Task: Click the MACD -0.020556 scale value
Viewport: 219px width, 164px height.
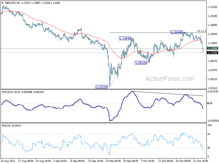Action: tap(212, 121)
